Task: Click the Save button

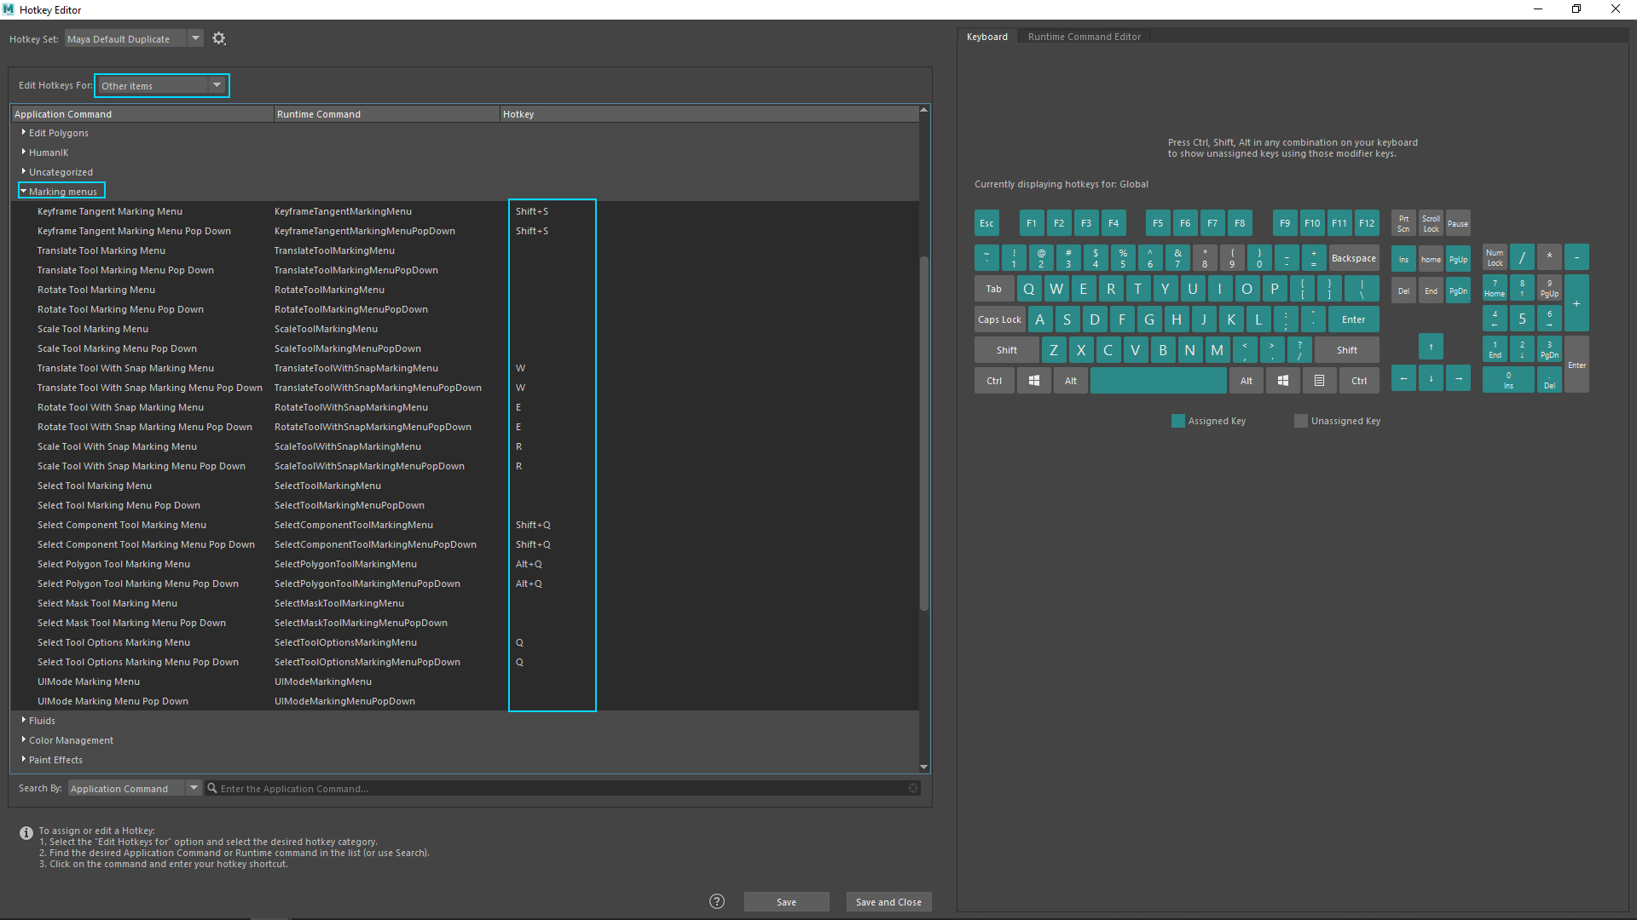Action: [x=786, y=902]
